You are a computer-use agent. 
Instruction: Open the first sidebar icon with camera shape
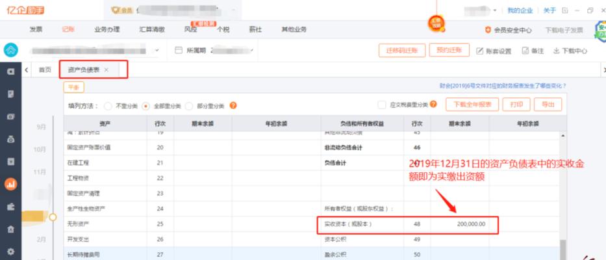coord(11,71)
